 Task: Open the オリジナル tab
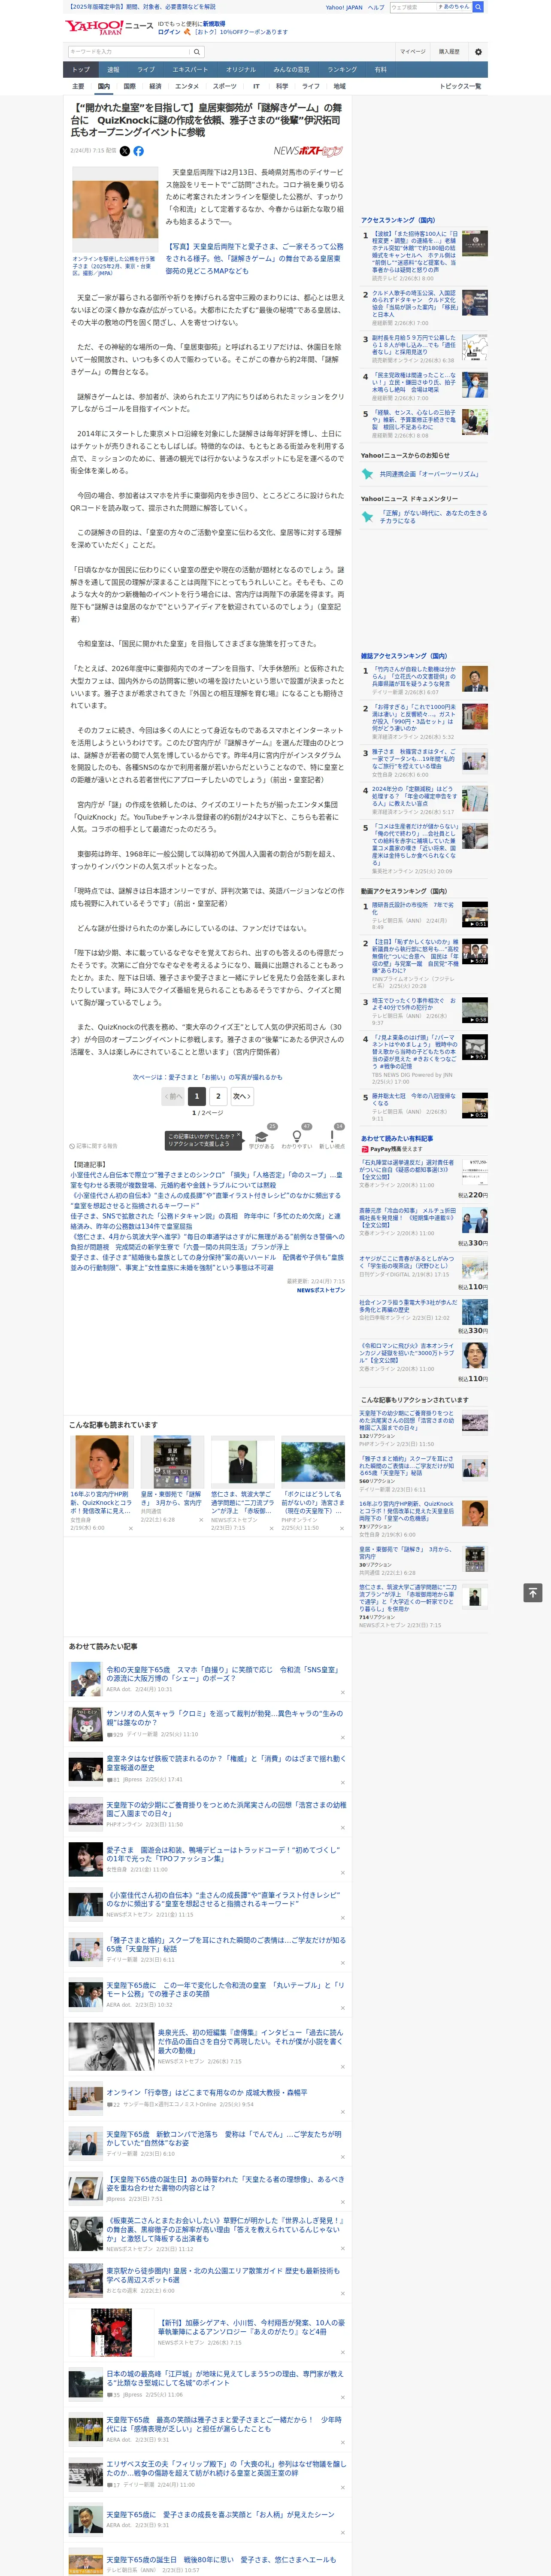(x=241, y=70)
